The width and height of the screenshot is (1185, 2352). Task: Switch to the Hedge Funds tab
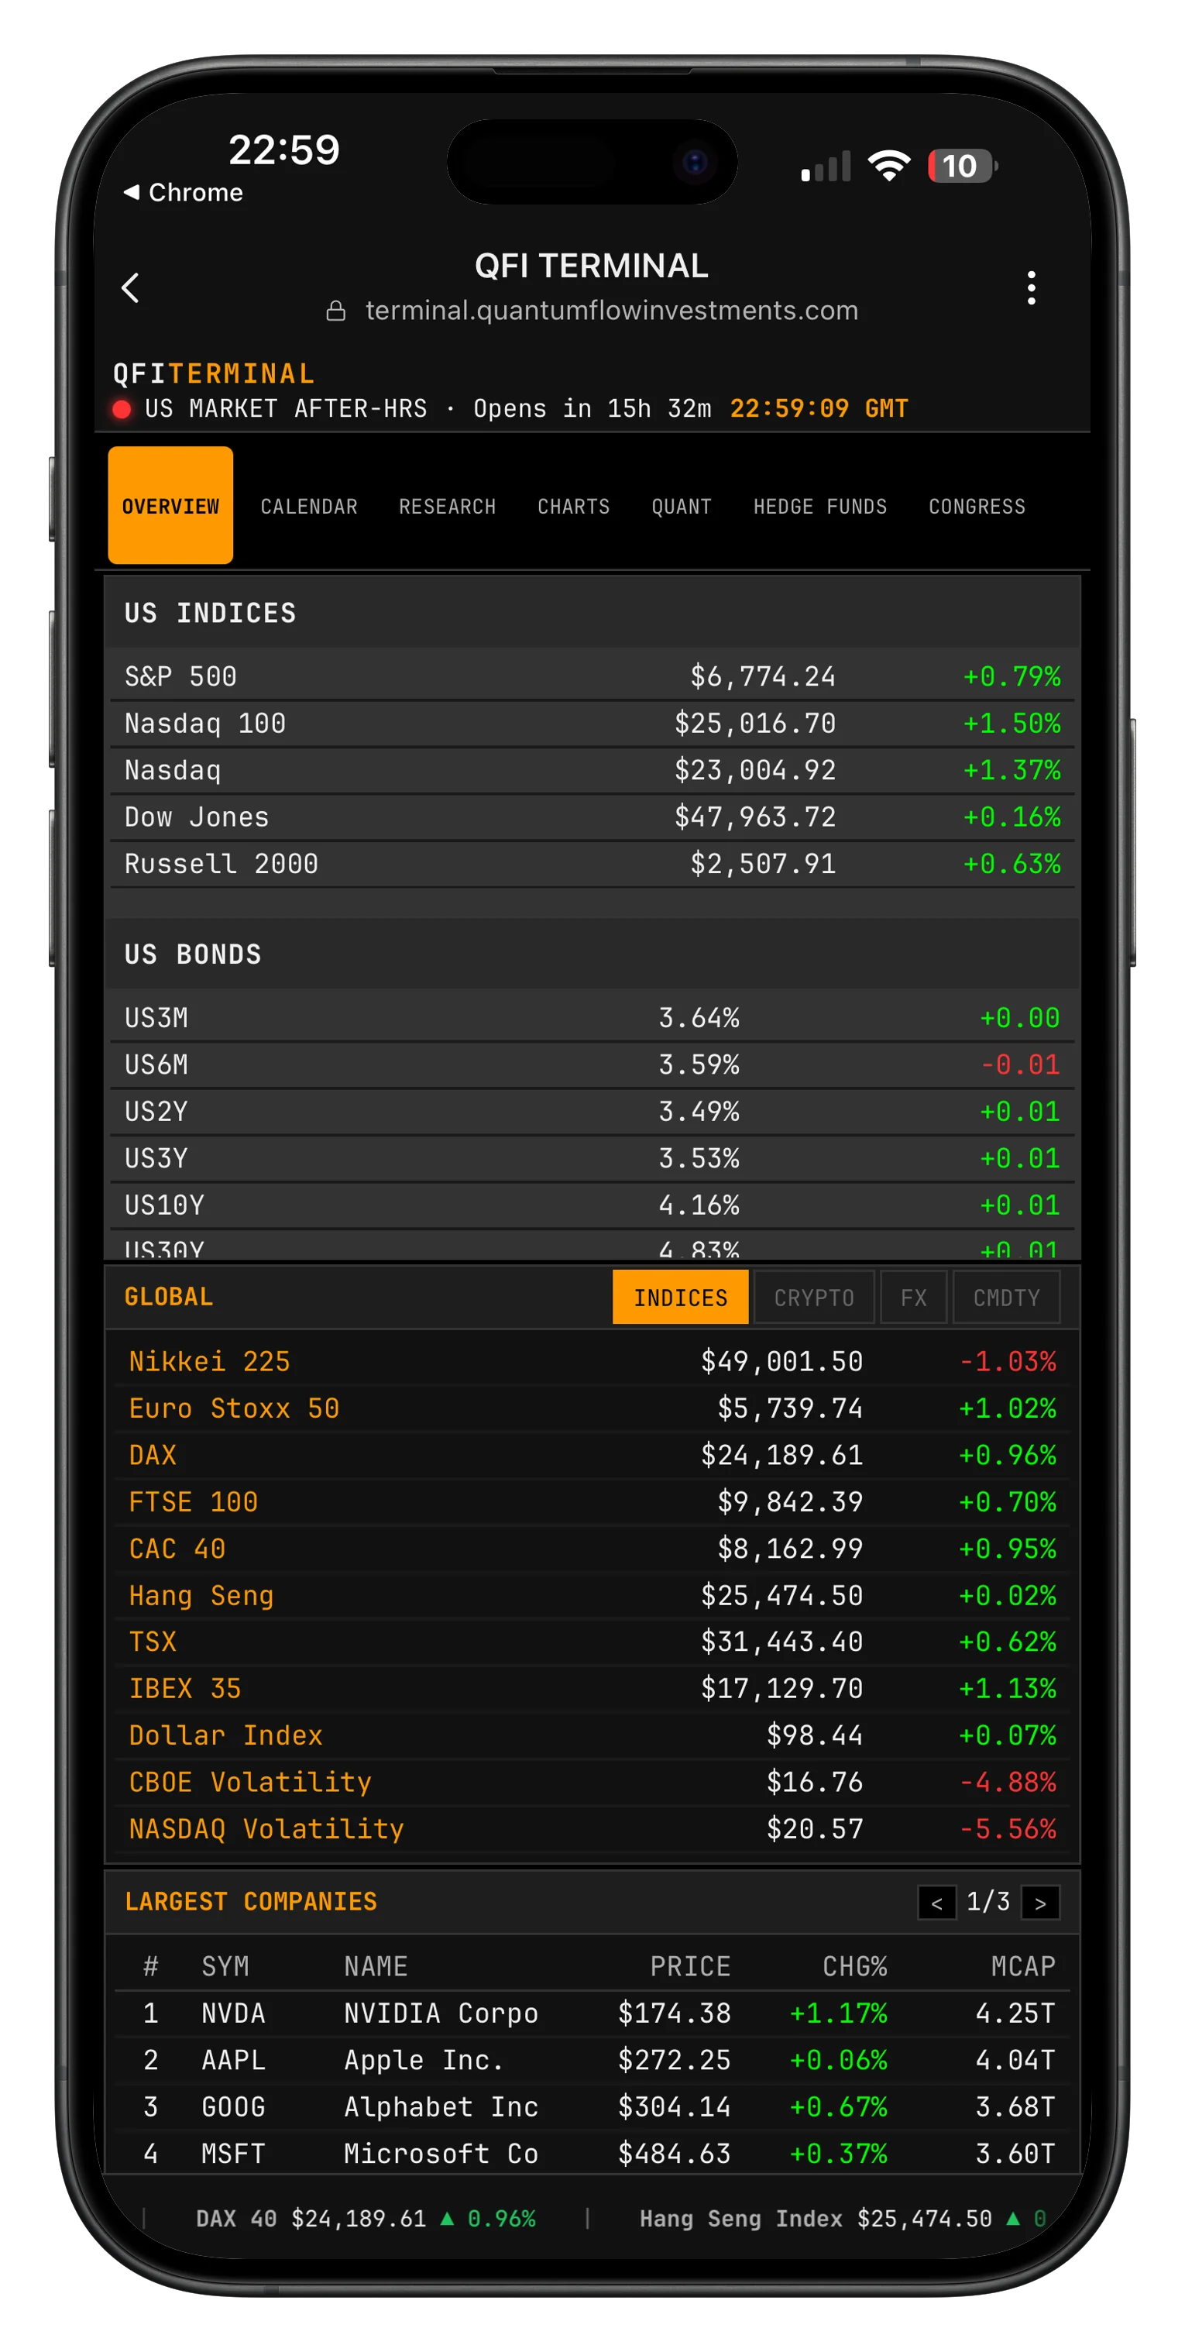[820, 507]
